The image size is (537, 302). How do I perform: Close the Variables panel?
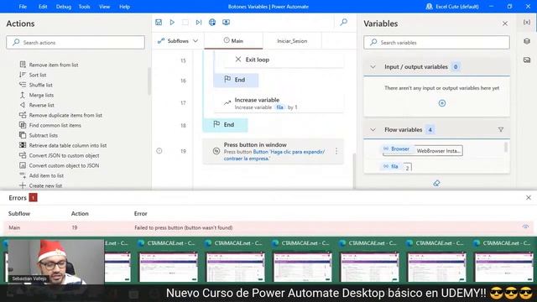click(x=505, y=23)
